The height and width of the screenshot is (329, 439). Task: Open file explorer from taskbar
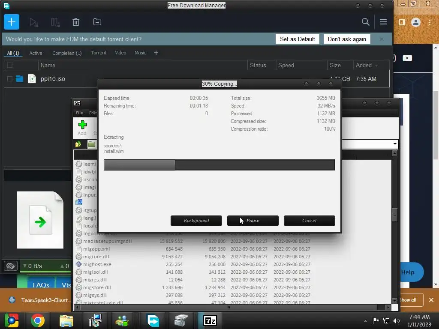pyautogui.click(x=66, y=320)
